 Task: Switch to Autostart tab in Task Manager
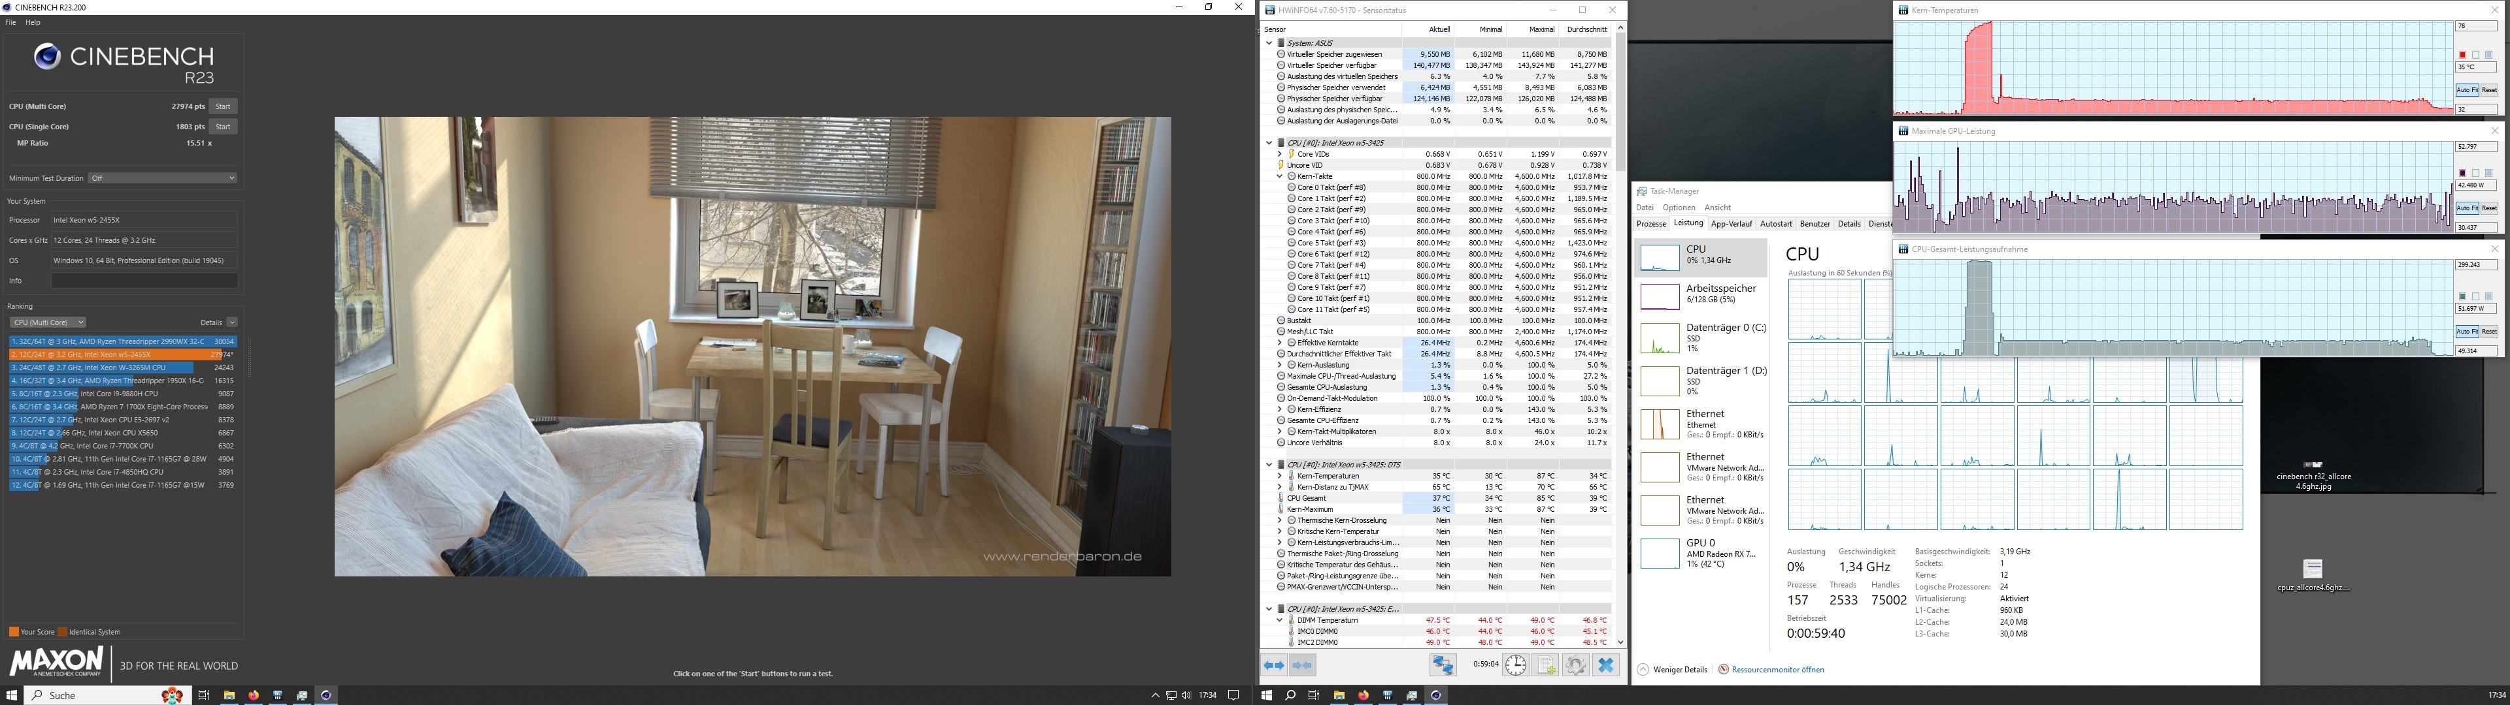1777,224
